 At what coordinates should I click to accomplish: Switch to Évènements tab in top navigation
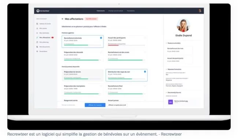pyautogui.click(x=101, y=11)
